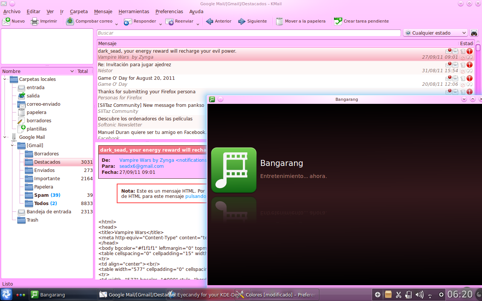
Task: Toggle the spam icon on the Vampire Wars row
Action: (x=463, y=58)
